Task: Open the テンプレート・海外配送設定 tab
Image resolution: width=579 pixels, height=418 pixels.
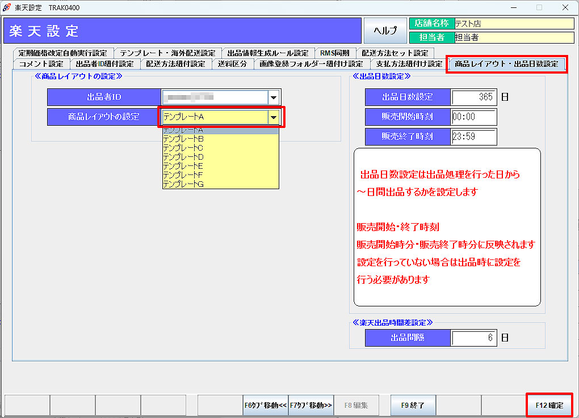Action: pos(167,53)
